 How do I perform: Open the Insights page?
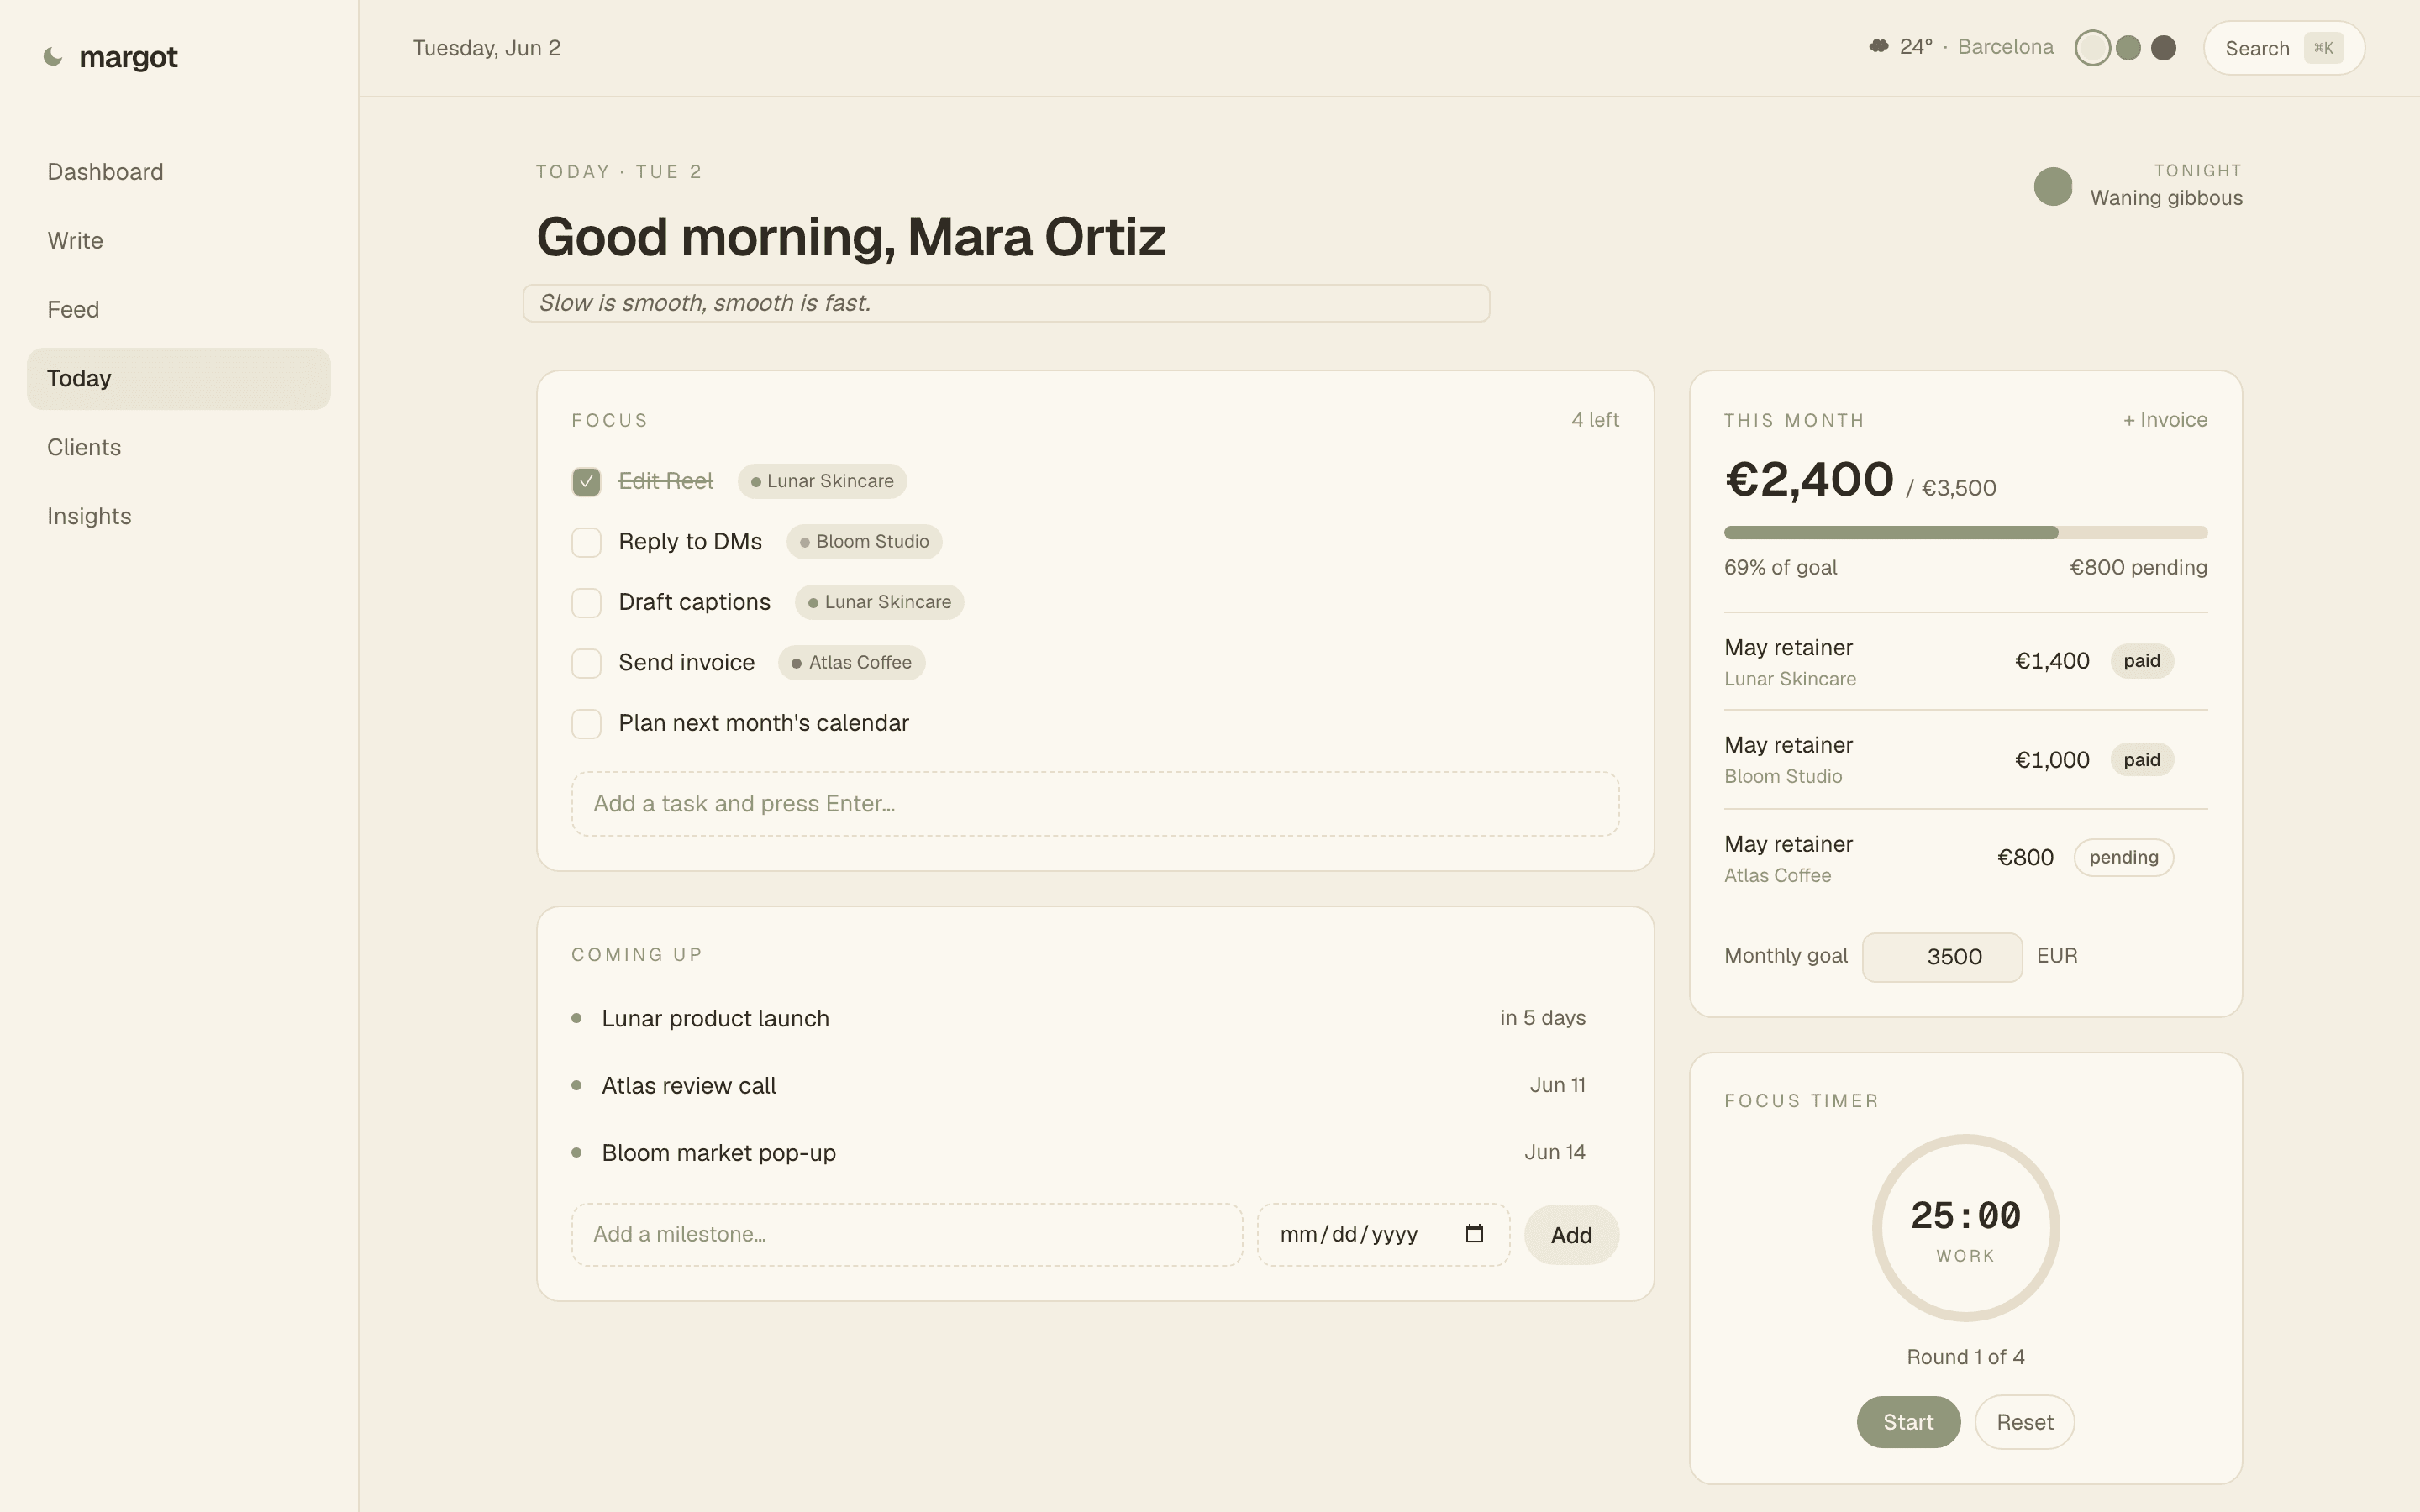tap(179, 517)
